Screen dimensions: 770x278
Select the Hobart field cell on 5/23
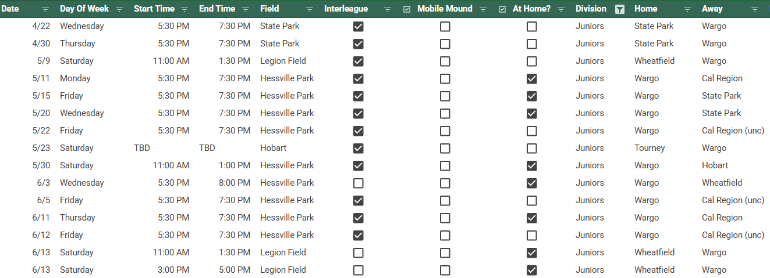click(x=273, y=148)
